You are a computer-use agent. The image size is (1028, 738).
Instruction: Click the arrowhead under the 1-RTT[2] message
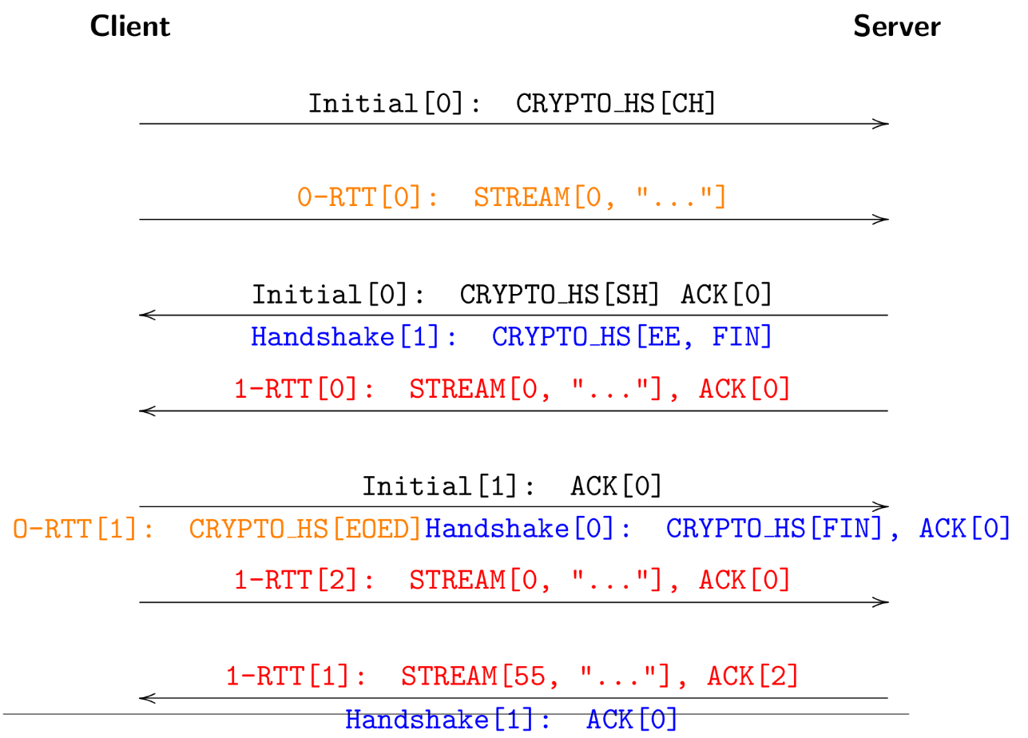(880, 602)
